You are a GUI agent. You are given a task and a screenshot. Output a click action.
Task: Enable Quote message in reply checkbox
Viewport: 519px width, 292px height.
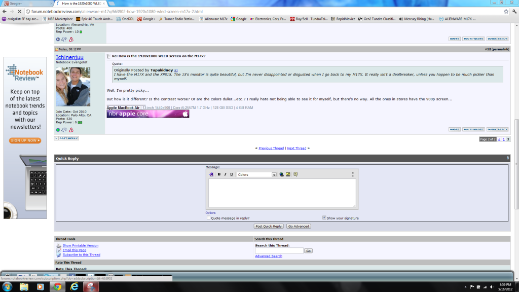click(208, 218)
